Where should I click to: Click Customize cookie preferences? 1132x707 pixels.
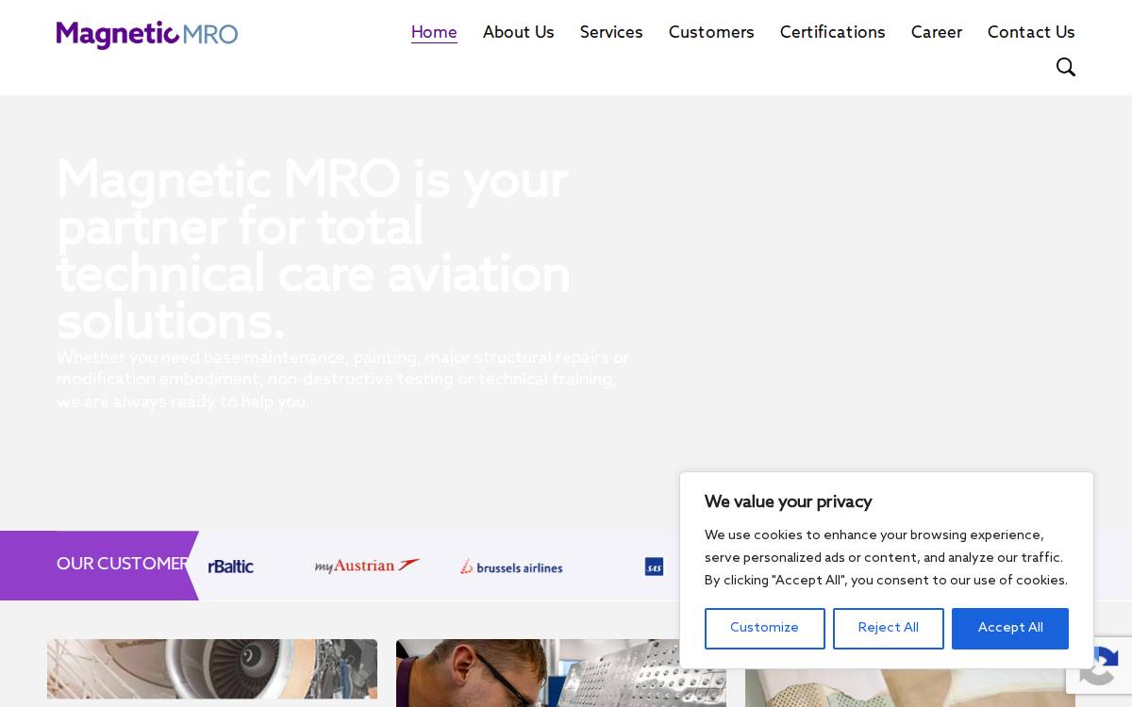(x=764, y=628)
